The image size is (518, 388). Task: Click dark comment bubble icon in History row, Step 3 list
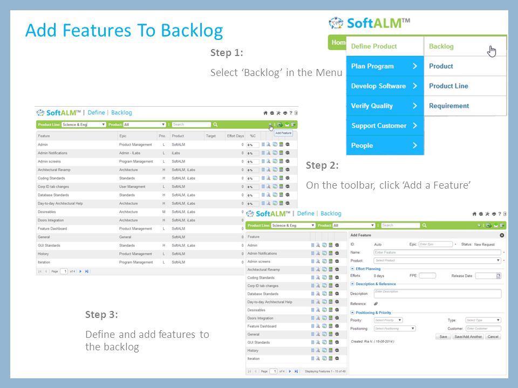[337, 350]
